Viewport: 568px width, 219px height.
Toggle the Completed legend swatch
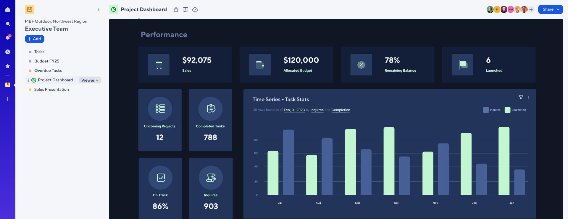(507, 110)
